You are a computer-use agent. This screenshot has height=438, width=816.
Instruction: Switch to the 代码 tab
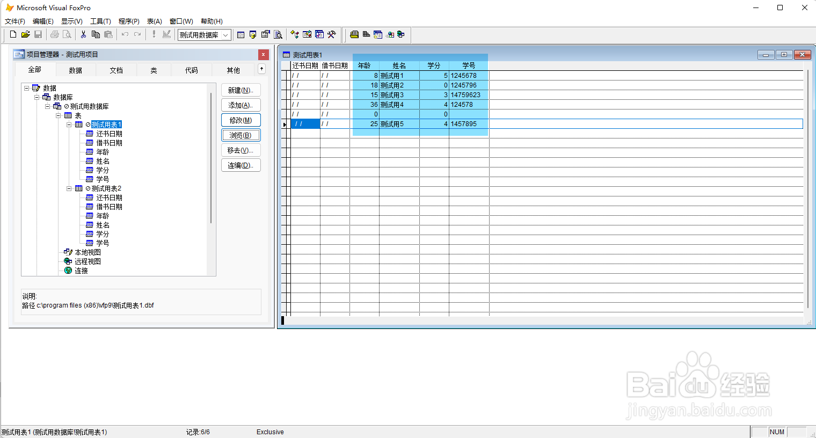click(192, 70)
